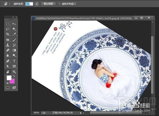159x116 pixels.
Task: Select the Zoom tool
Action: click(14, 72)
